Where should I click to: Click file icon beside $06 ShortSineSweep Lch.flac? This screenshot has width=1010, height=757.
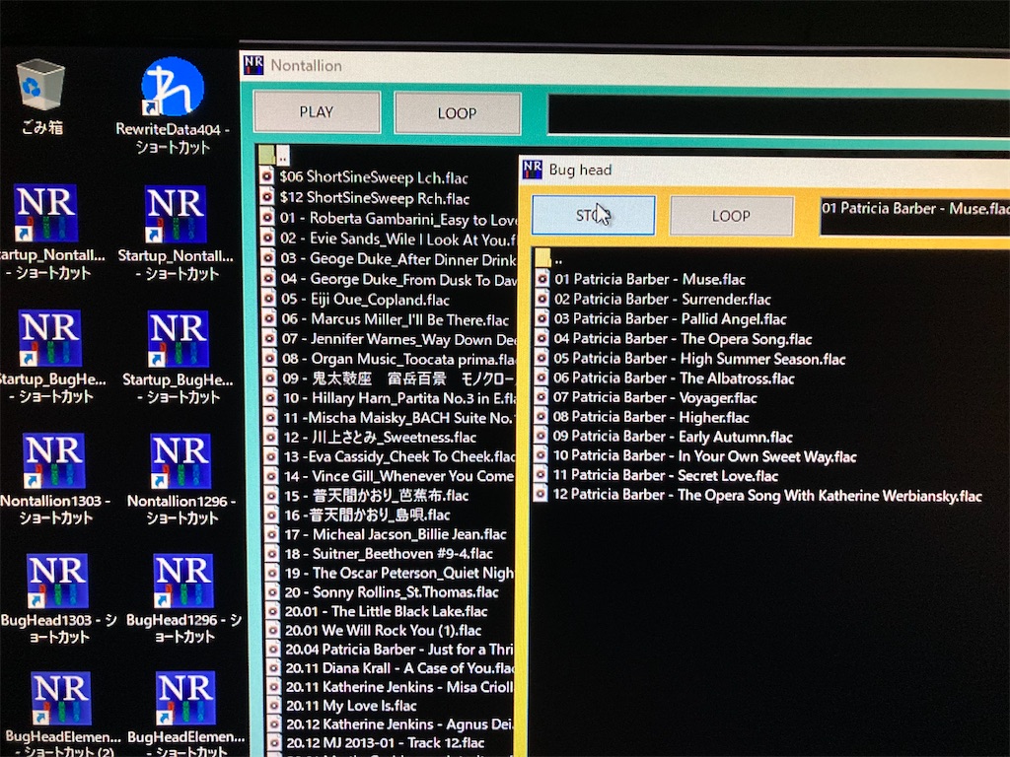click(x=267, y=176)
